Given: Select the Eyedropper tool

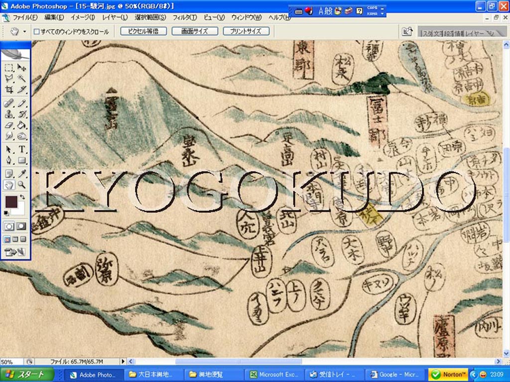Looking at the screenshot, I should tap(21, 174).
